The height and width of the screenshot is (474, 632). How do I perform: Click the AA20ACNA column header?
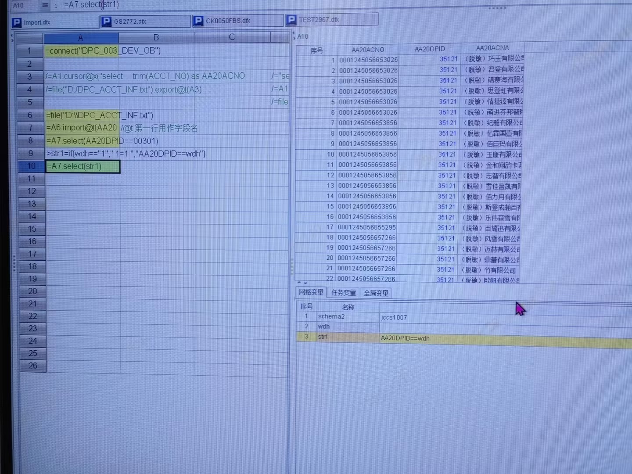click(x=492, y=48)
